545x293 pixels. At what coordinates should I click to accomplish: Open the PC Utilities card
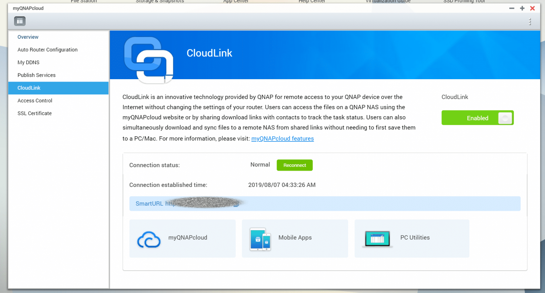point(412,238)
